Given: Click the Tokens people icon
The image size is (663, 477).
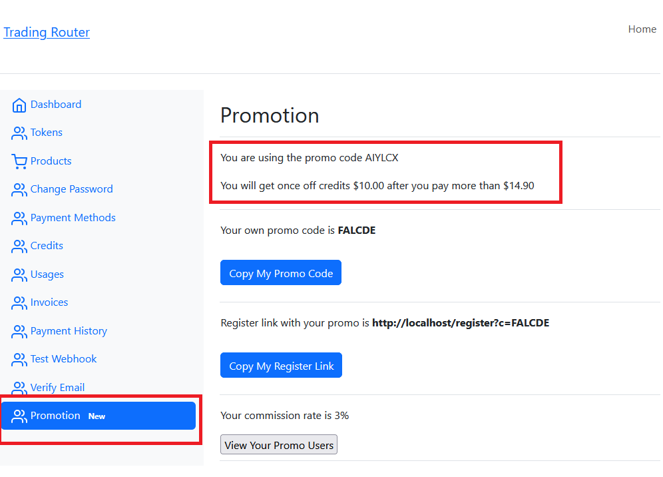Looking at the screenshot, I should (19, 133).
